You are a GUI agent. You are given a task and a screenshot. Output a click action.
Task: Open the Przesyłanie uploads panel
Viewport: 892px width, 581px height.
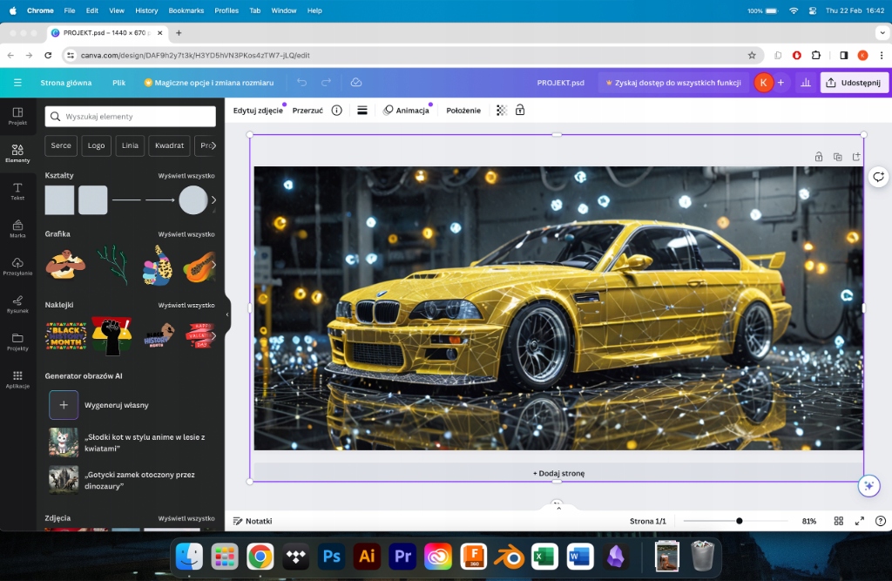point(17,266)
